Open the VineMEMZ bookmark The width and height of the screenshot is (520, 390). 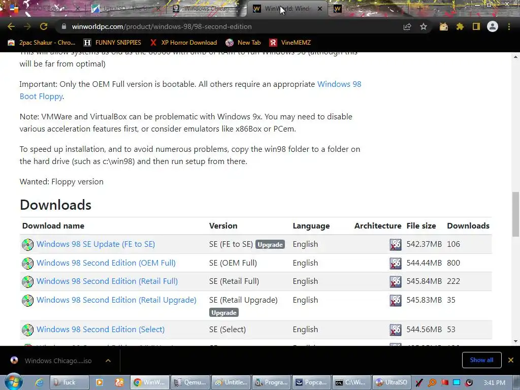coord(290,43)
